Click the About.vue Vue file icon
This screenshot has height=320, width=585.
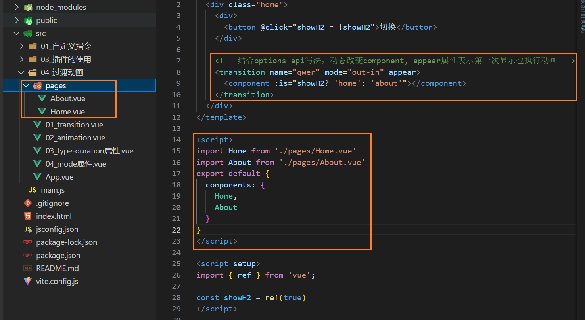[x=42, y=99]
